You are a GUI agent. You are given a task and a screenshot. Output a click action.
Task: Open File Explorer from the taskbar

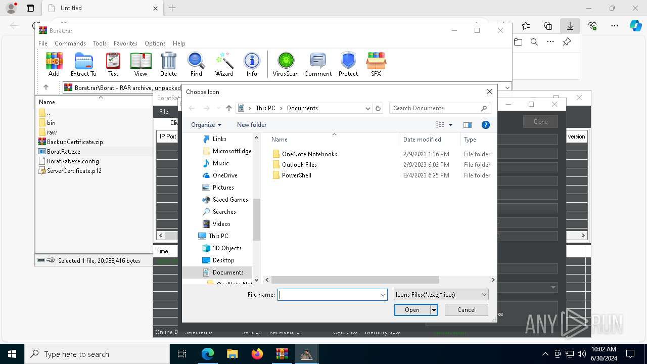click(232, 354)
